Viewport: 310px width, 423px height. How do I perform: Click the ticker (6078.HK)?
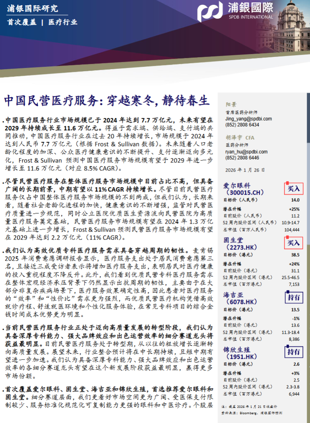[x=241, y=302]
